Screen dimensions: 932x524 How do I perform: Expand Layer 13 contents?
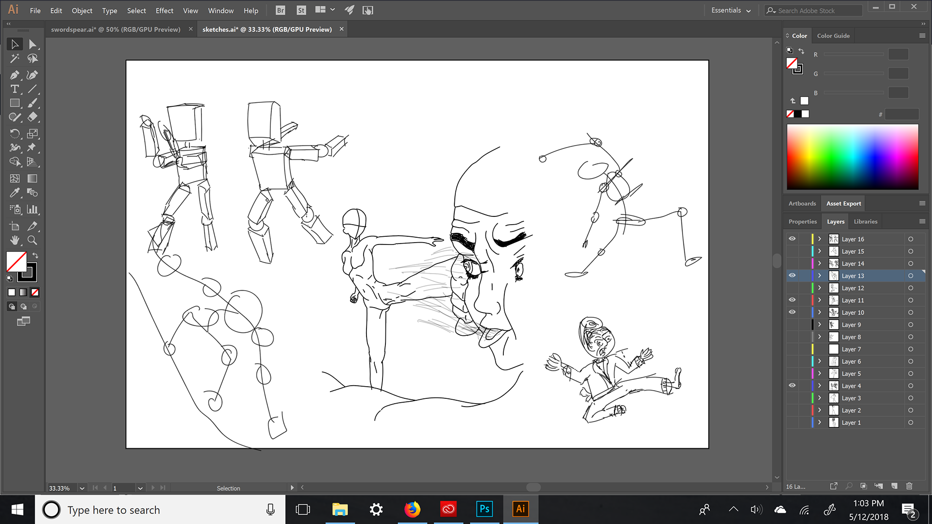(x=819, y=276)
